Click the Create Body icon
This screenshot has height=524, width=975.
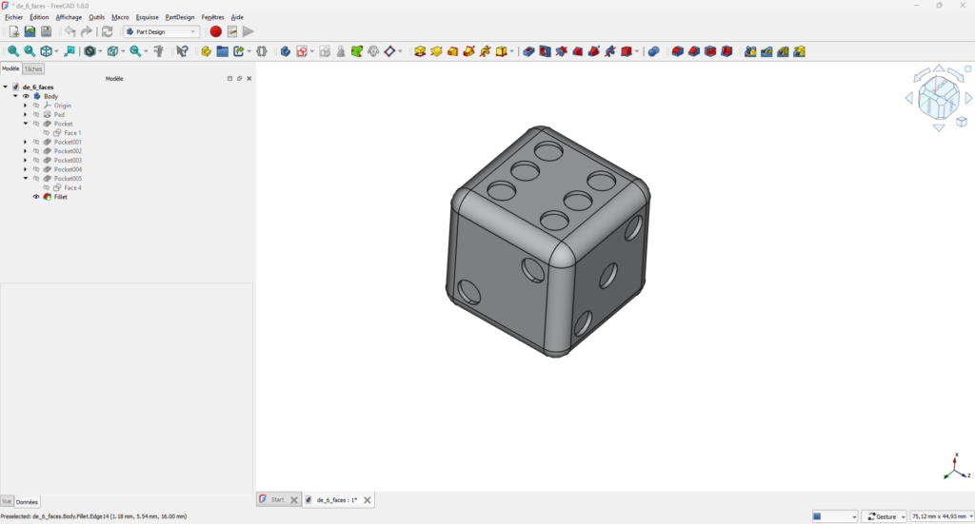285,51
